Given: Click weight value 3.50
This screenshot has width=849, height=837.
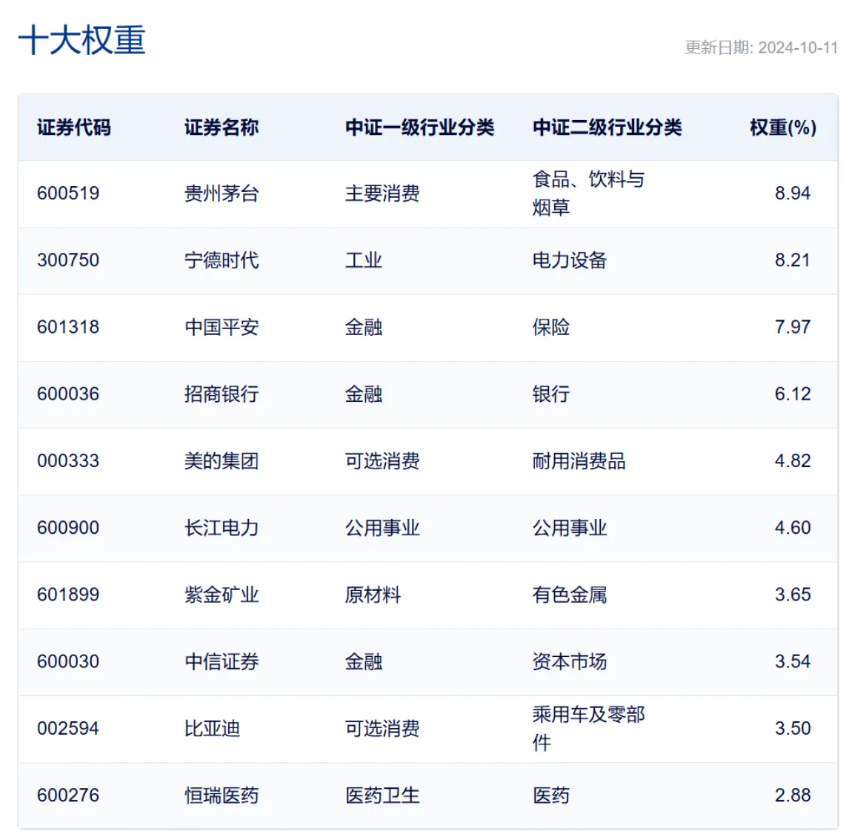Looking at the screenshot, I should point(793,728).
